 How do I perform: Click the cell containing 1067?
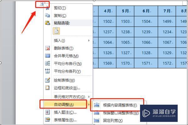[x=167, y=42]
